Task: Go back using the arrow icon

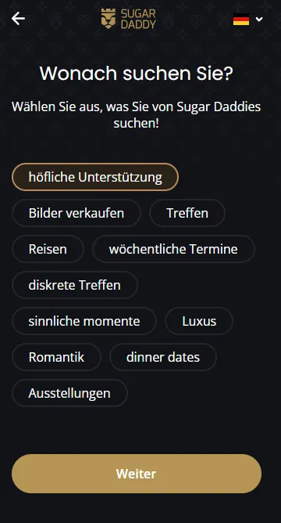Action: click(18, 19)
